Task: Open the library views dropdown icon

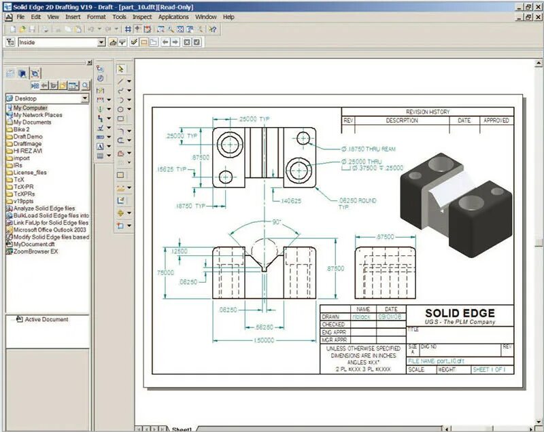Action: tap(73, 85)
